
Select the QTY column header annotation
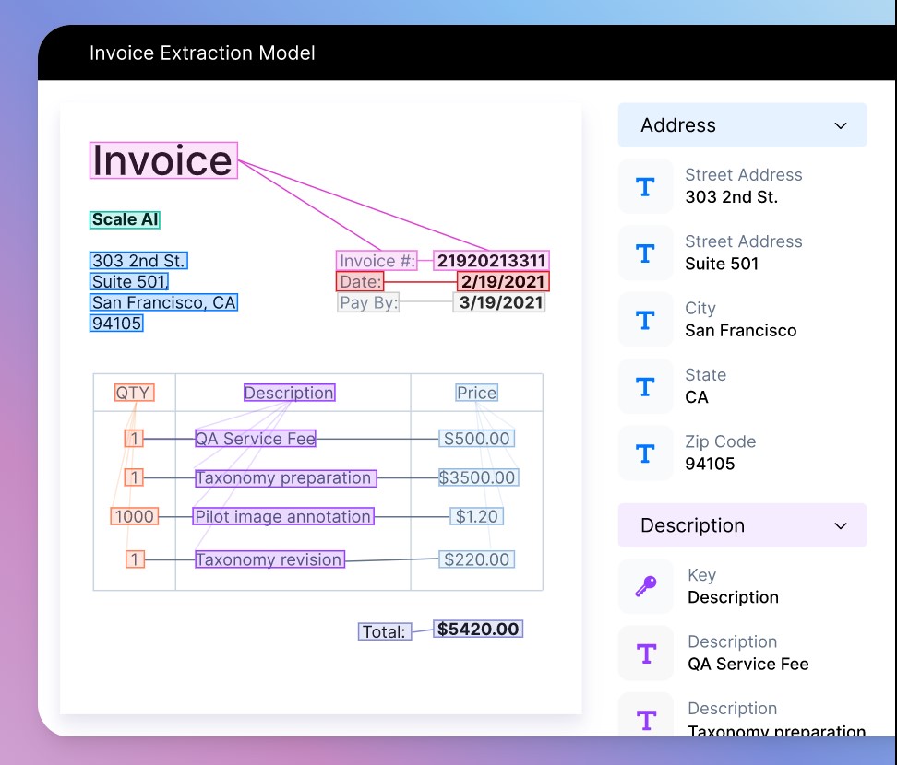pyautogui.click(x=134, y=393)
